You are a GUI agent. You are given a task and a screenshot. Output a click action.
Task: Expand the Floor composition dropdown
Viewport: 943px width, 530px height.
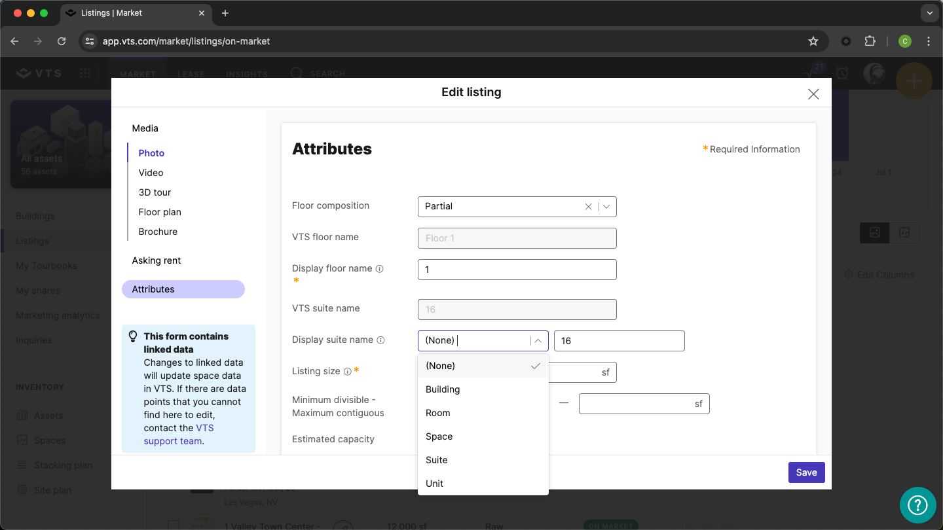click(x=606, y=207)
